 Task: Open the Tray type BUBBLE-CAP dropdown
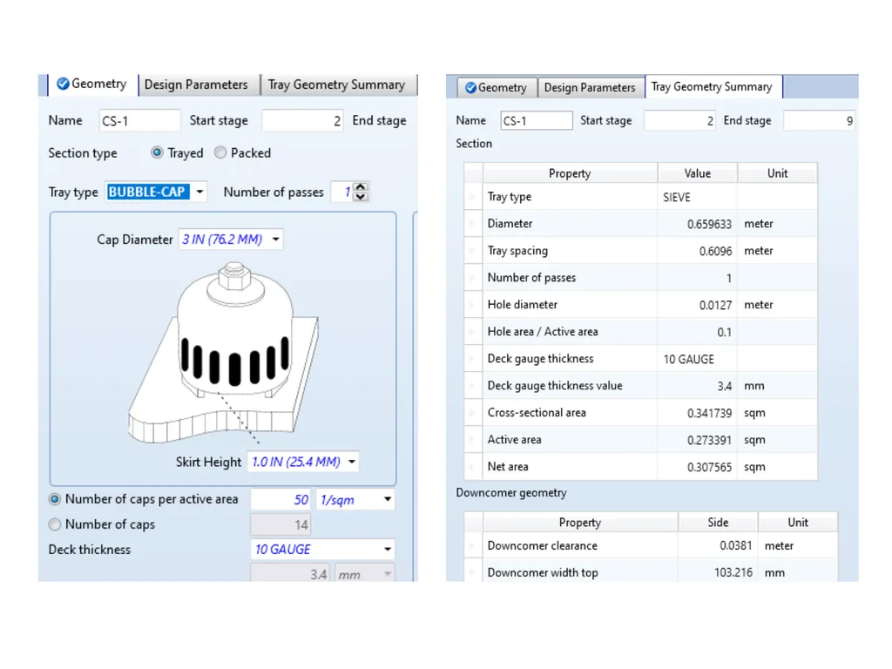click(199, 192)
